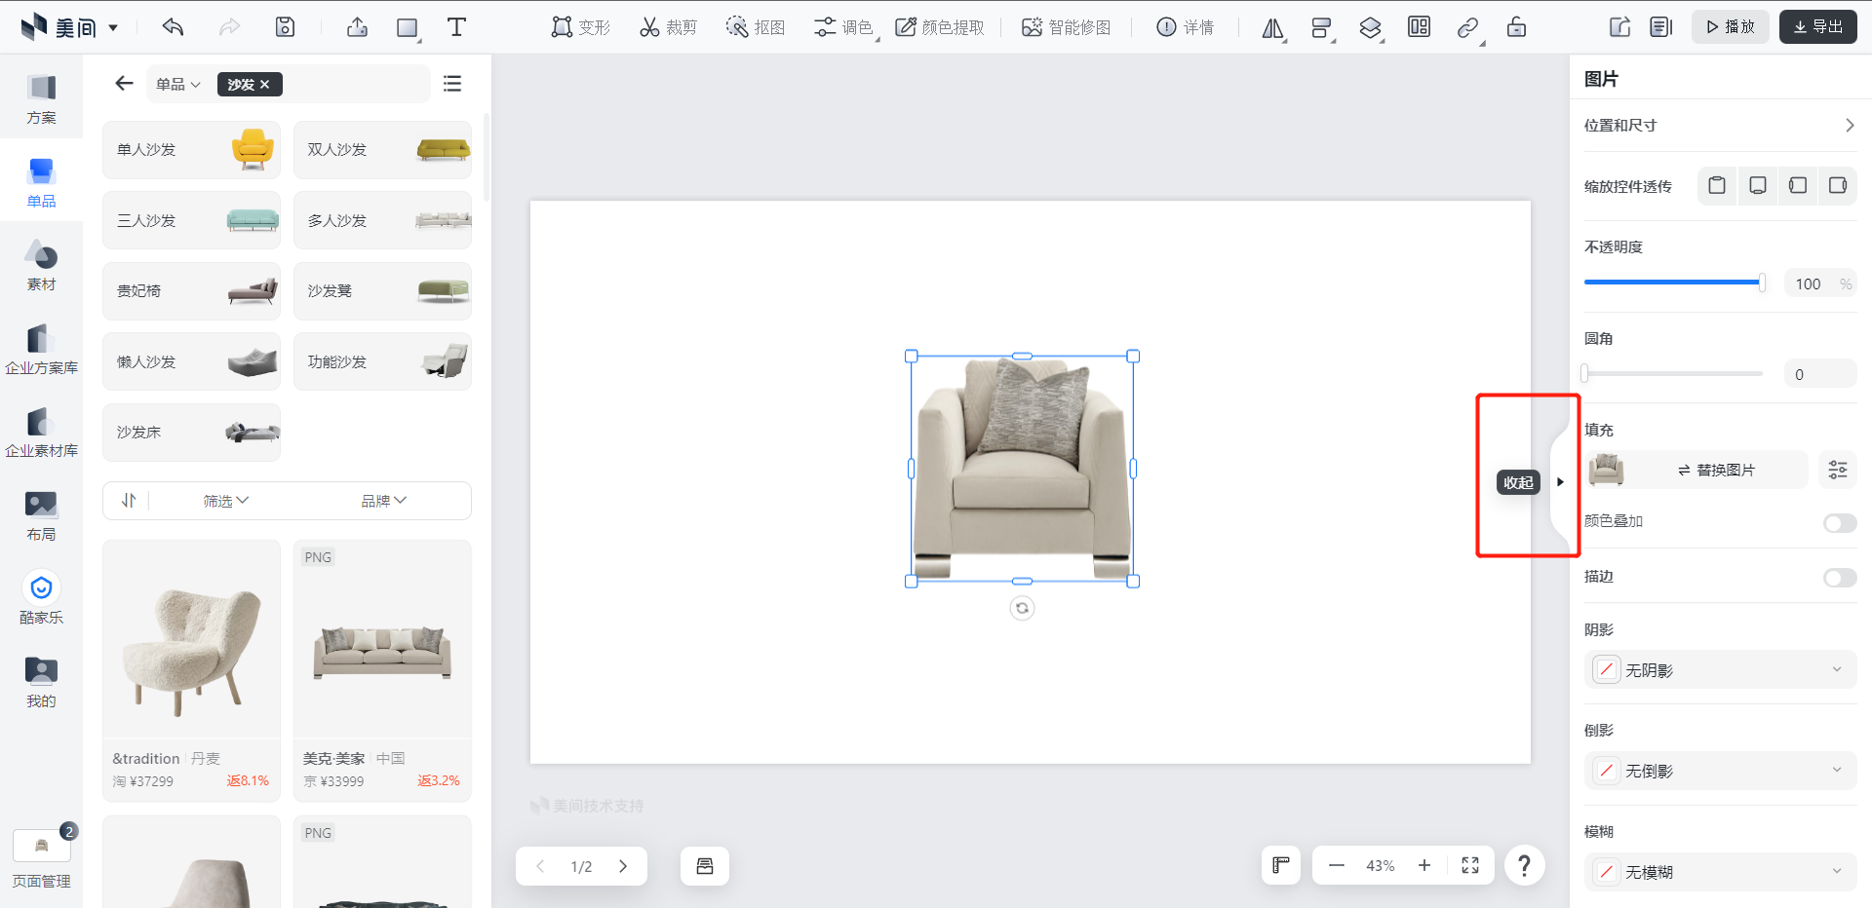
Task: Go back with the left arrow
Action: click(x=124, y=84)
